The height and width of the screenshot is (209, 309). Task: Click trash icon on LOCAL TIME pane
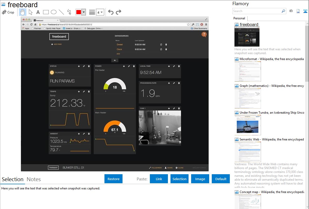click(x=179, y=66)
